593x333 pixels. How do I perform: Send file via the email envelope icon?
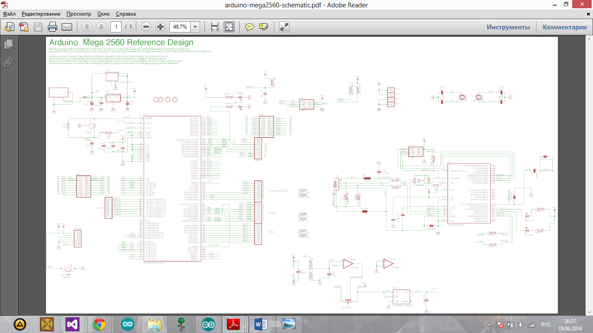point(67,27)
